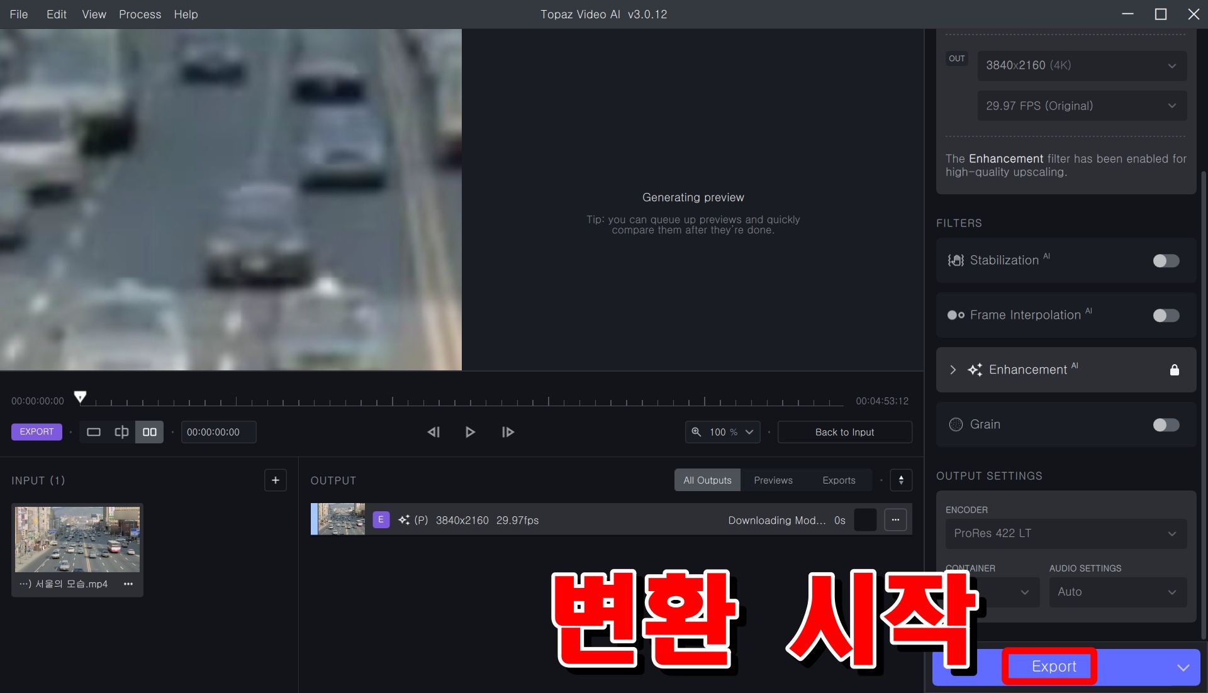
Task: Switch to the Previews tab
Action: [773, 480]
